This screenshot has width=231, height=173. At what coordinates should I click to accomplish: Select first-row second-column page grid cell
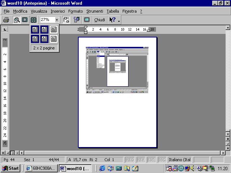tap(44, 30)
